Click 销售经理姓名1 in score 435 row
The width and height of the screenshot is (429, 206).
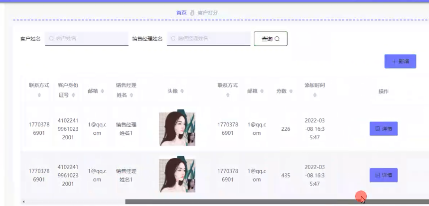(x=126, y=176)
